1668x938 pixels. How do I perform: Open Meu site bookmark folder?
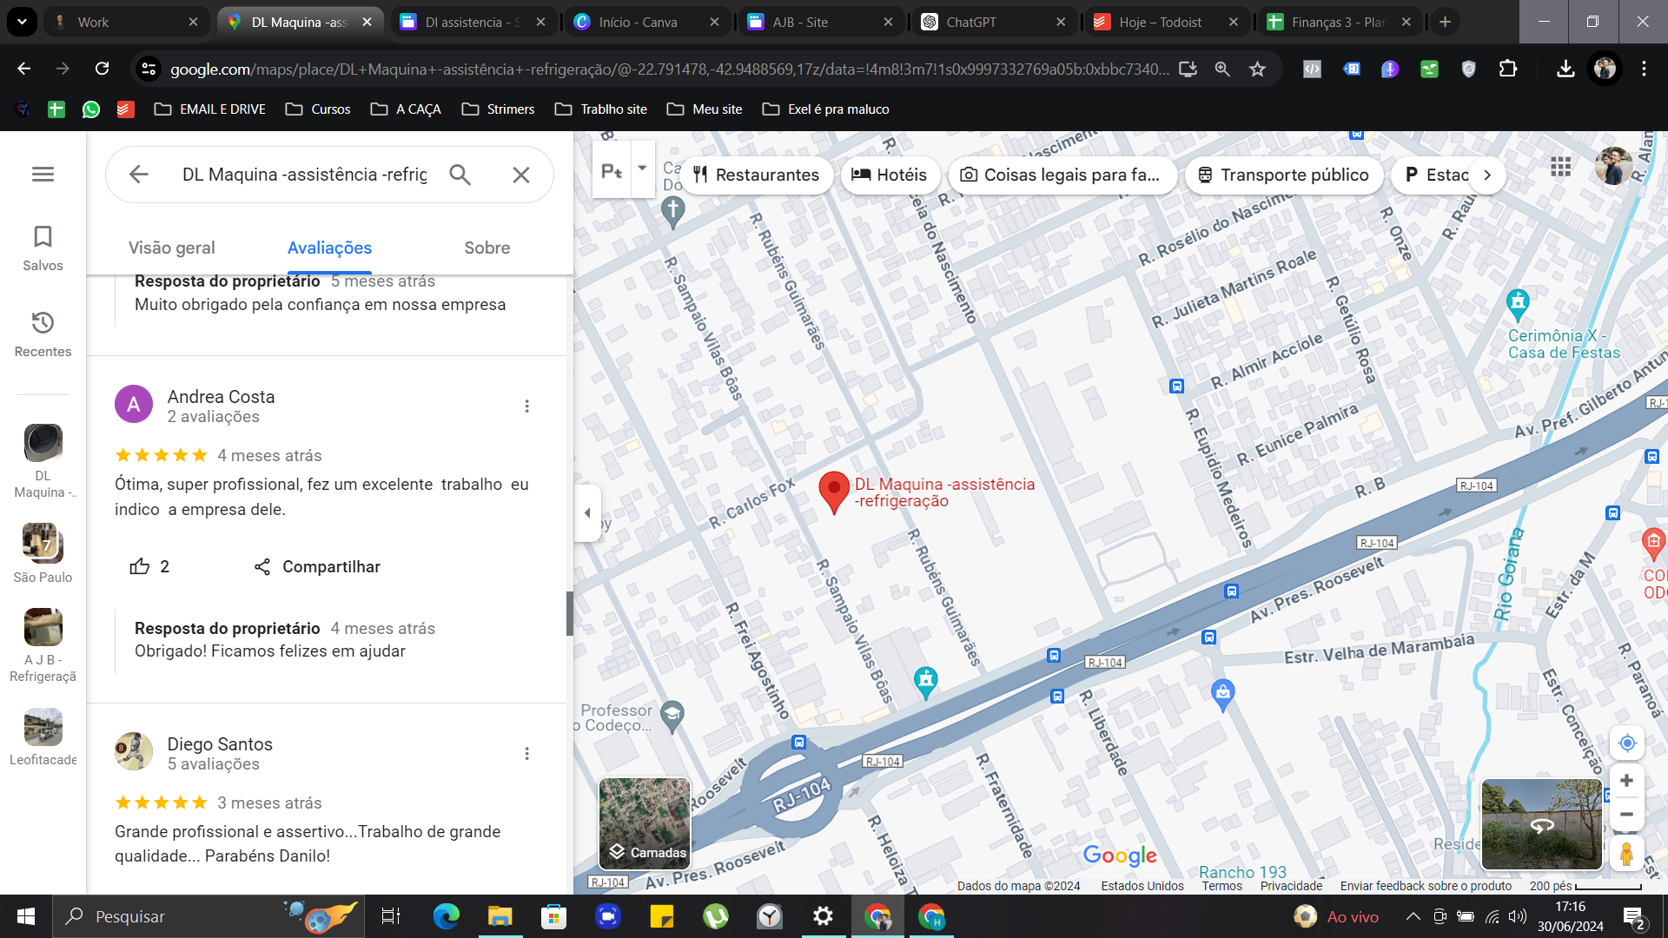pos(705,109)
